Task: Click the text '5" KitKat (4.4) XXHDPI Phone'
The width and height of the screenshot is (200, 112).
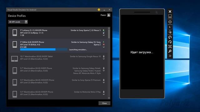Action: point(32,42)
